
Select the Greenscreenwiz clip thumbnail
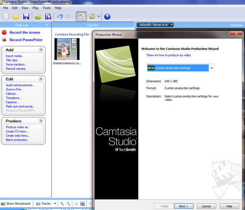[67, 49]
